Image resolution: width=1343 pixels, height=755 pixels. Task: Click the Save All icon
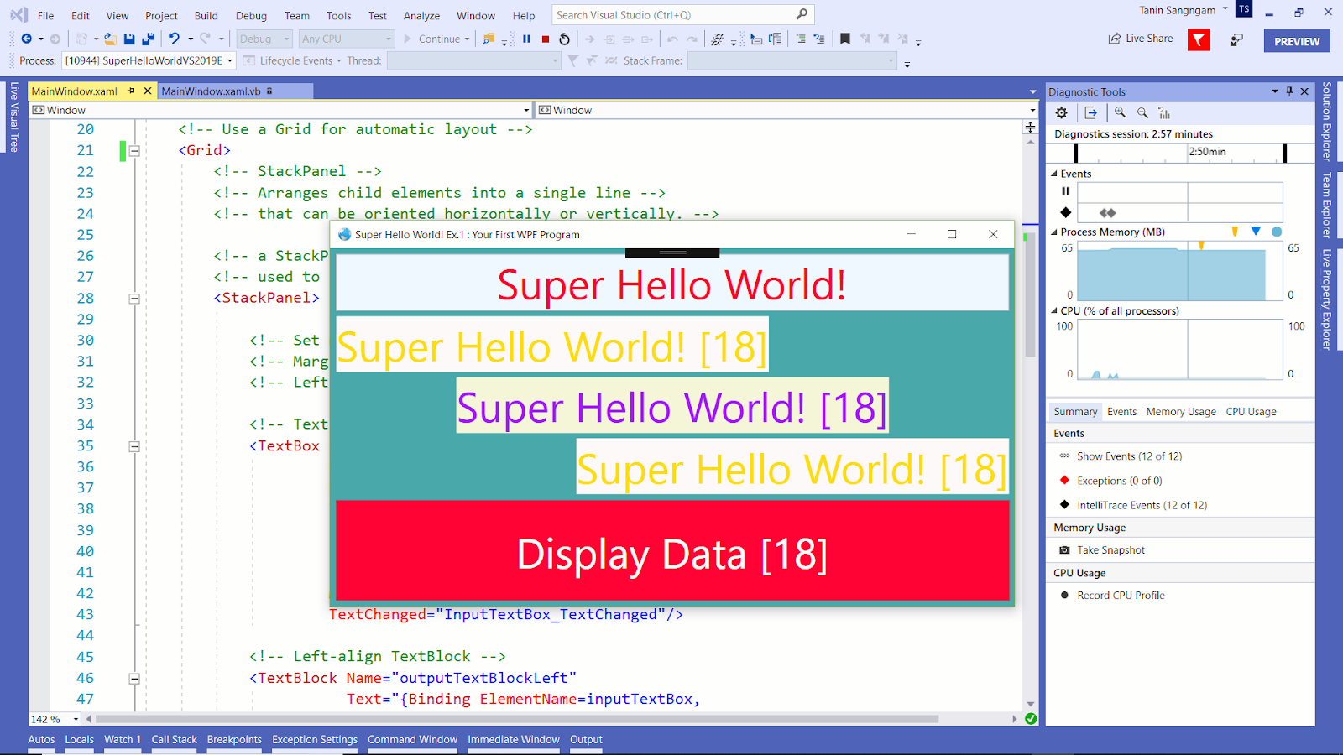point(149,38)
